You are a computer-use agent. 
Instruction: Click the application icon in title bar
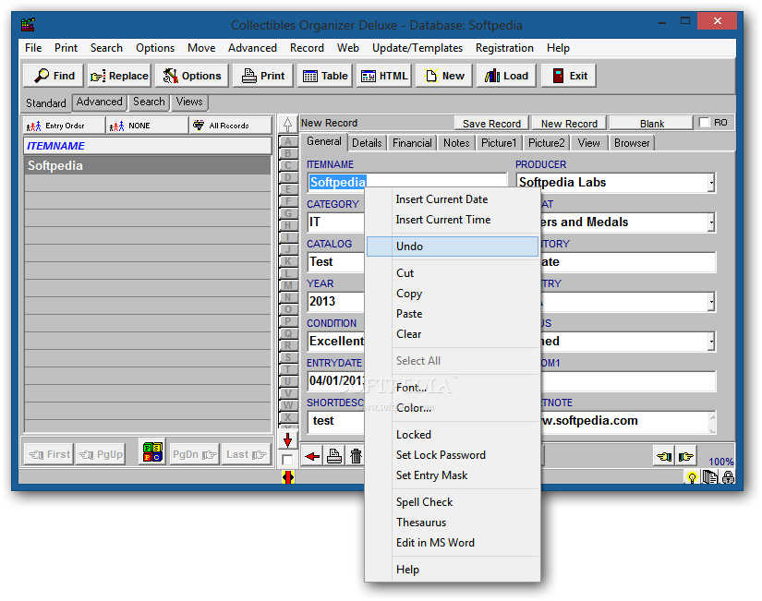29,24
